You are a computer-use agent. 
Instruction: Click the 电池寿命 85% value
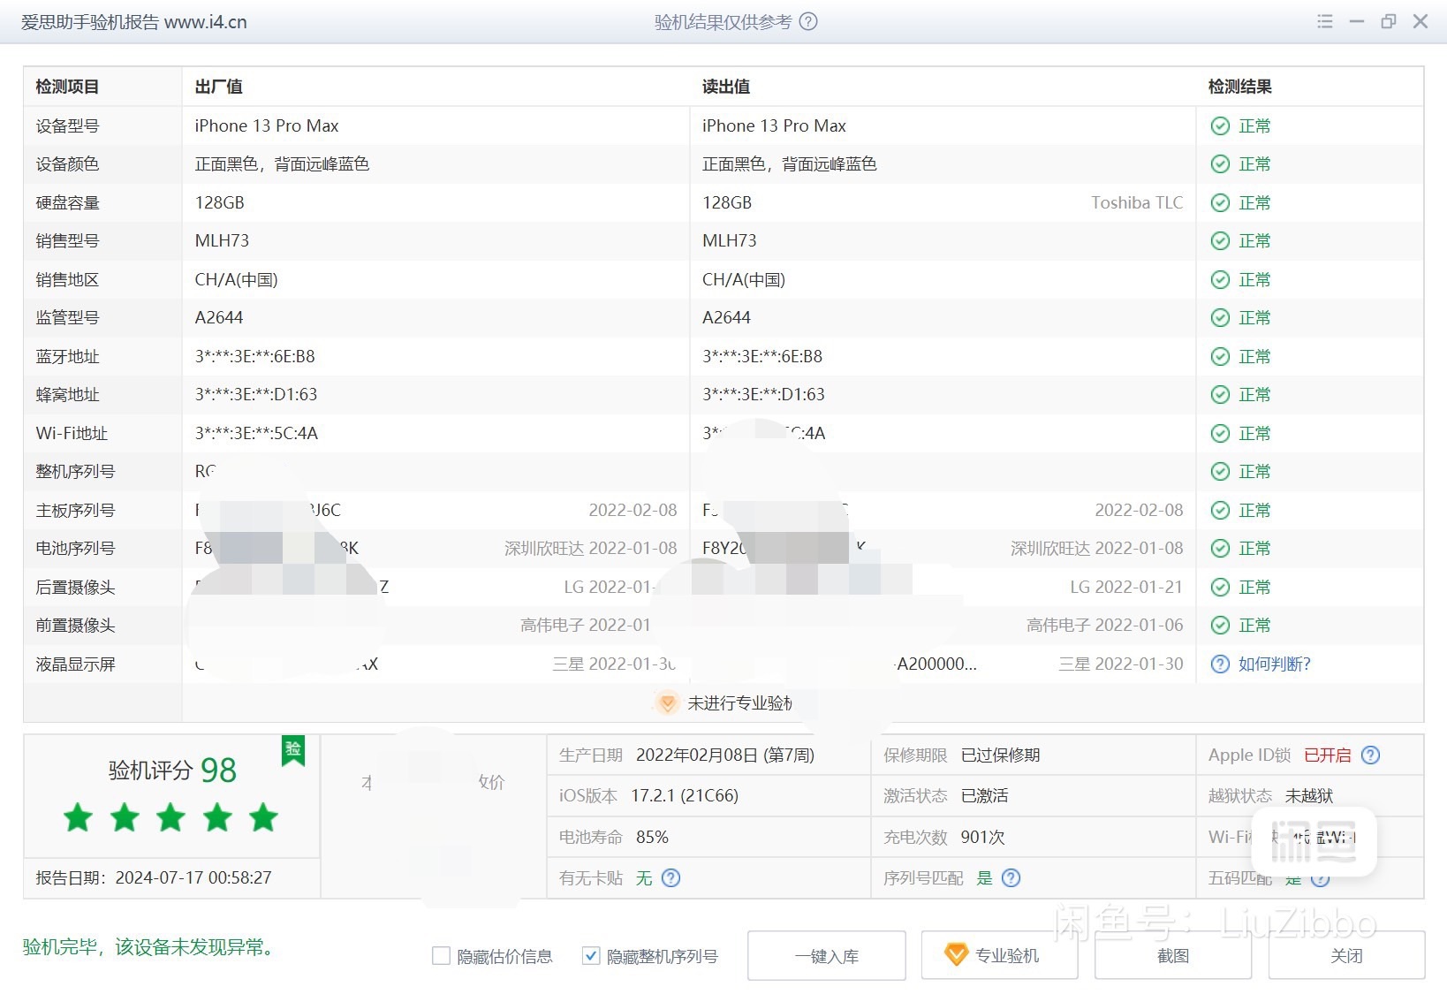(x=652, y=838)
